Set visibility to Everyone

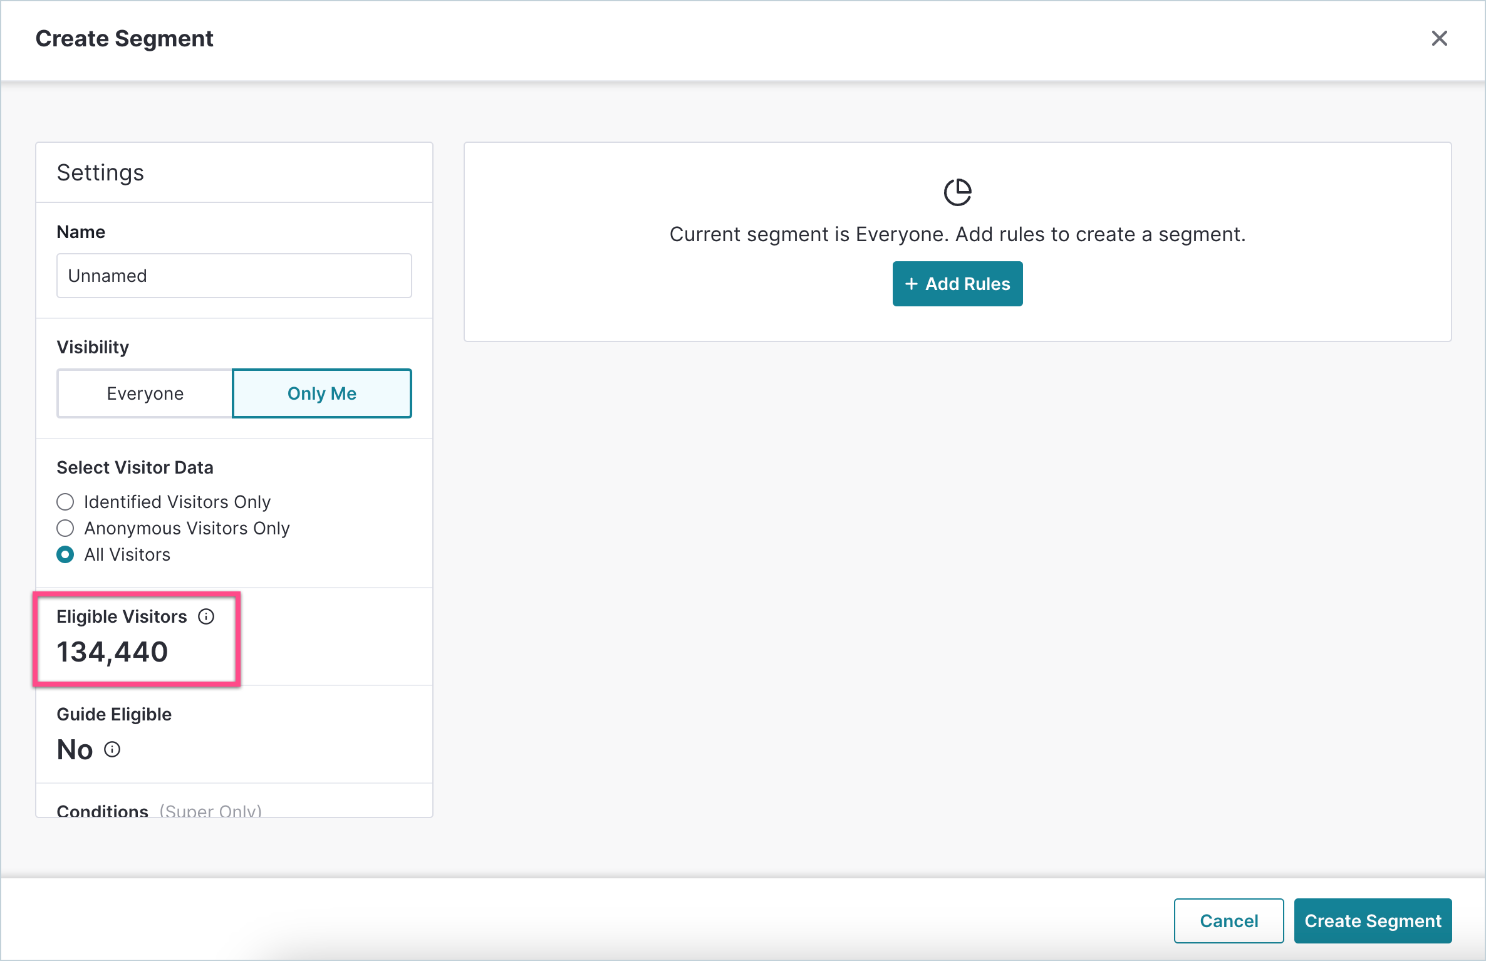pyautogui.click(x=145, y=393)
